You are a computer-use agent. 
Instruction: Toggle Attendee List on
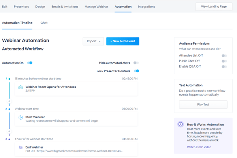[224, 56]
